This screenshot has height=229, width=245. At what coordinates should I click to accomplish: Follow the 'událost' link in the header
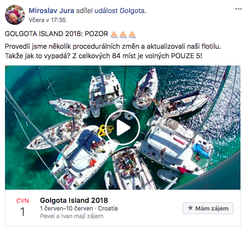click(x=106, y=11)
